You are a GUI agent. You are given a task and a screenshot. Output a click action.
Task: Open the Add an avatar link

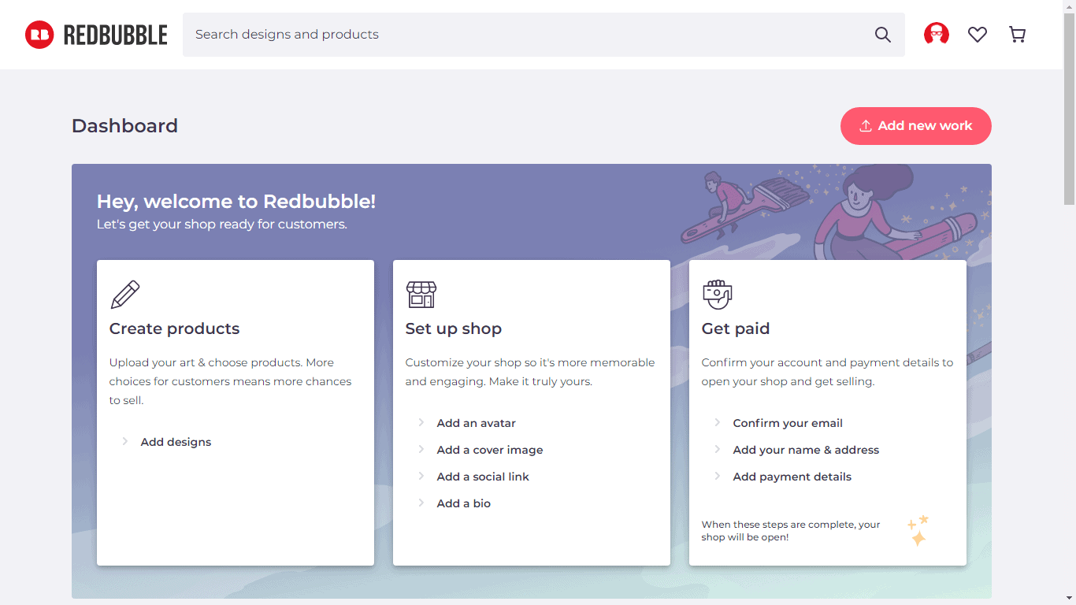click(x=477, y=423)
